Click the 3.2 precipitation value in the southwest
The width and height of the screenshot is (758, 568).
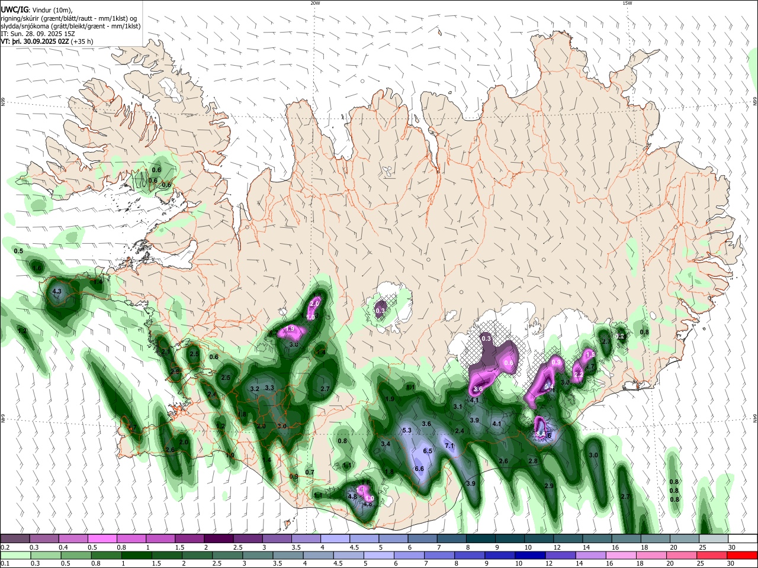pos(255,389)
